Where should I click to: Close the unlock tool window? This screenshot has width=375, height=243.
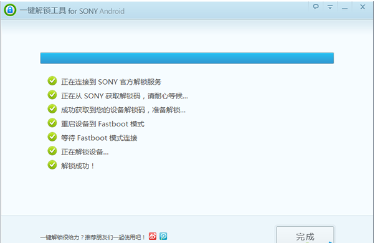tap(363, 7)
